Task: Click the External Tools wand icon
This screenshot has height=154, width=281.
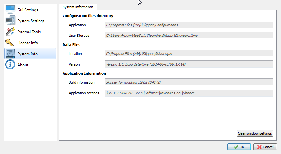Action: pyautogui.click(x=10, y=32)
